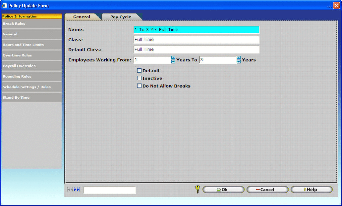Select Overtime Rules in the sidebar
This screenshot has height=206, width=342.
point(31,55)
